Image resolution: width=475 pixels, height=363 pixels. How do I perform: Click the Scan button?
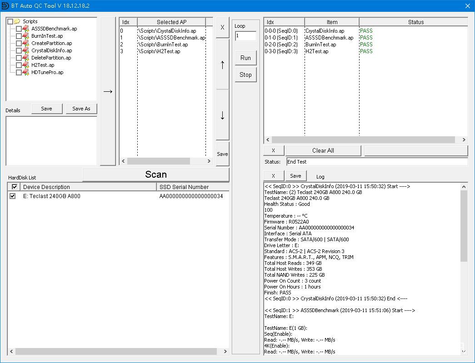pos(156,175)
